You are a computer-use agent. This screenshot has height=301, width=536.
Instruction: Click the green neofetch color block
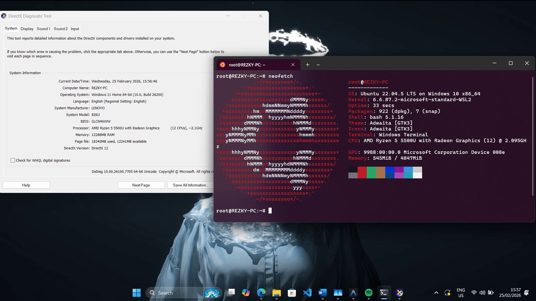[371, 173]
